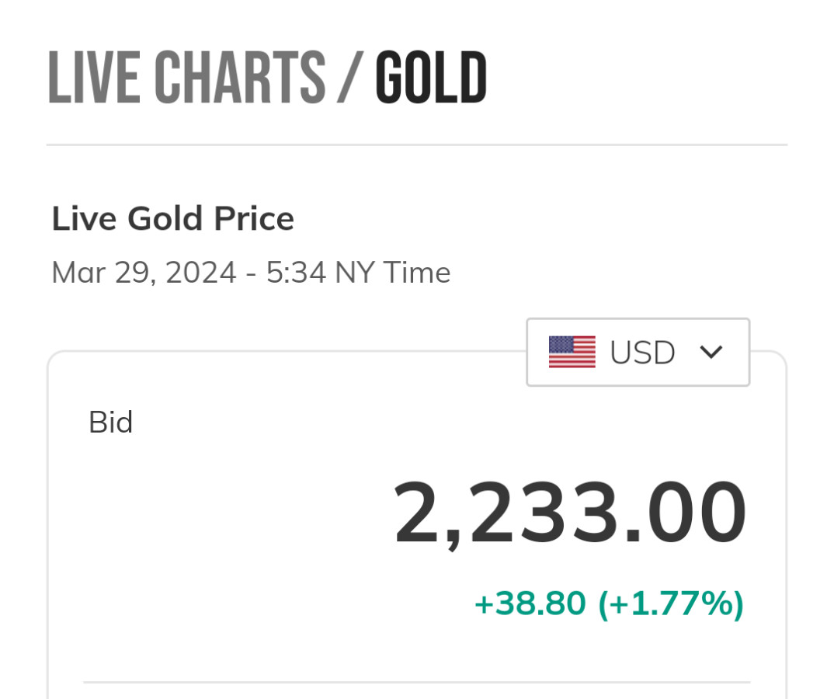
Task: Click the US flag icon
Action: 572,352
